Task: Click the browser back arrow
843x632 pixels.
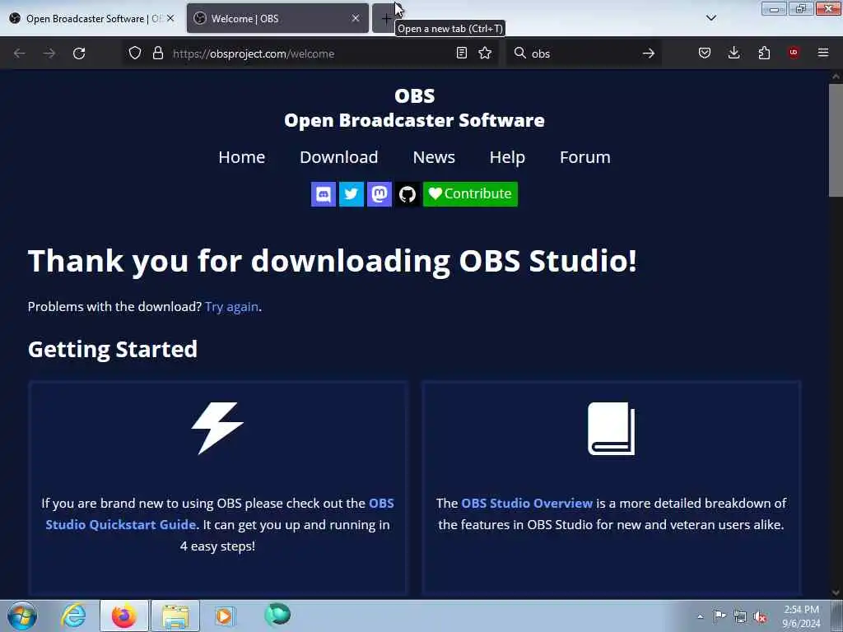Action: (20, 53)
